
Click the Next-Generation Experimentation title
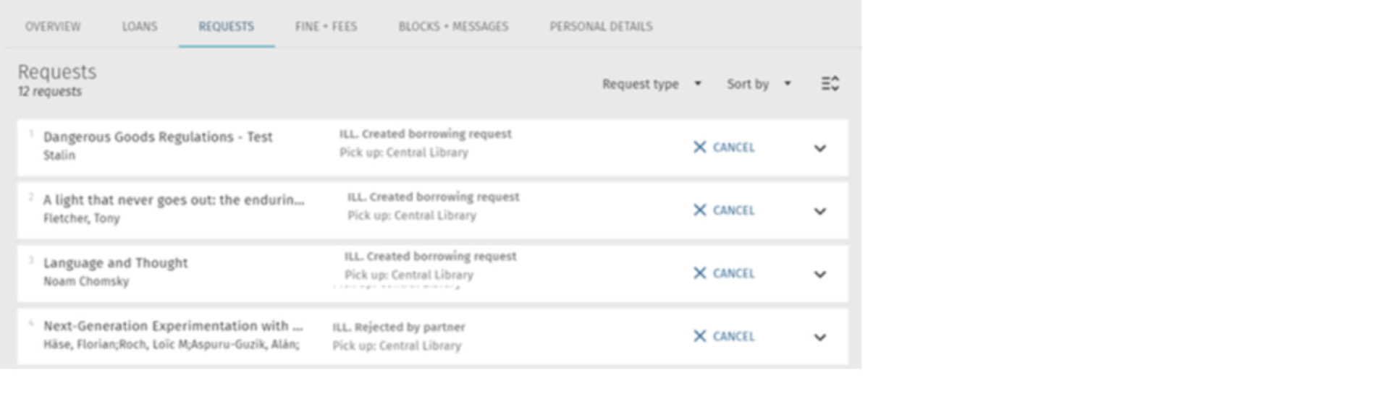[172, 326]
